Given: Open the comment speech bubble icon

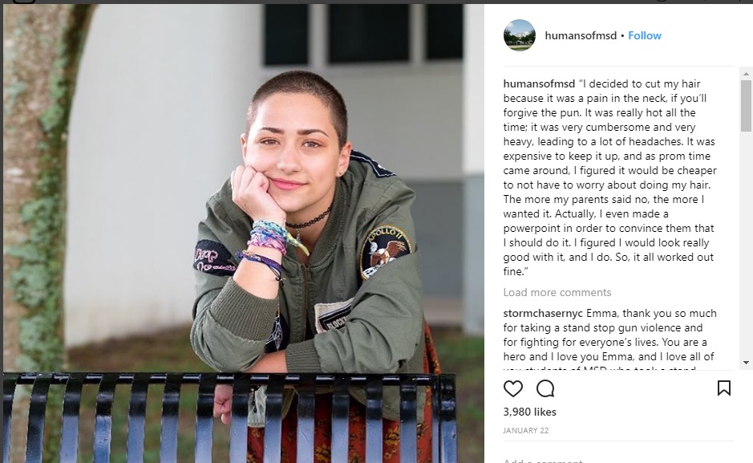Looking at the screenshot, I should tap(545, 388).
